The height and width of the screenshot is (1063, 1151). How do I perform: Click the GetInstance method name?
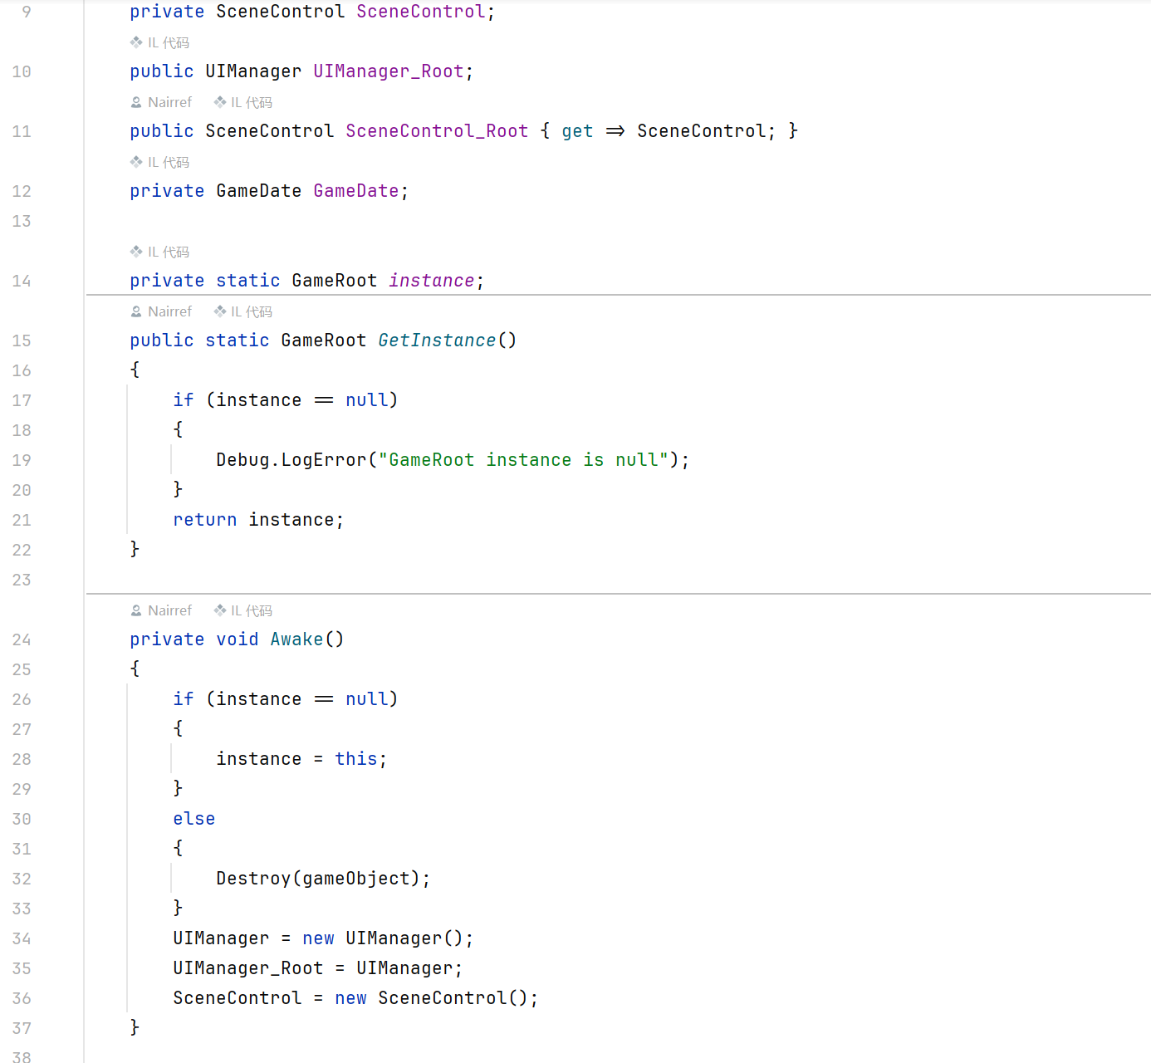coord(437,340)
